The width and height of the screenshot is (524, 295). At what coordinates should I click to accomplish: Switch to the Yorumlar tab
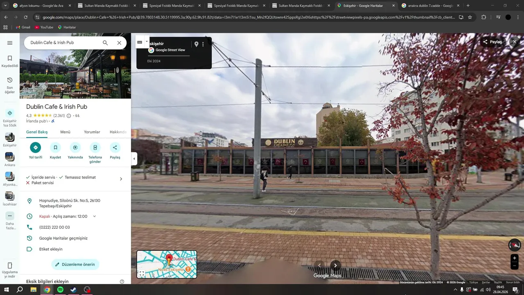(92, 132)
